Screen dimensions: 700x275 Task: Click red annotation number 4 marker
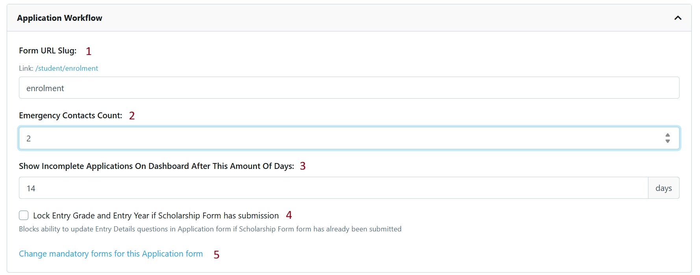click(289, 215)
